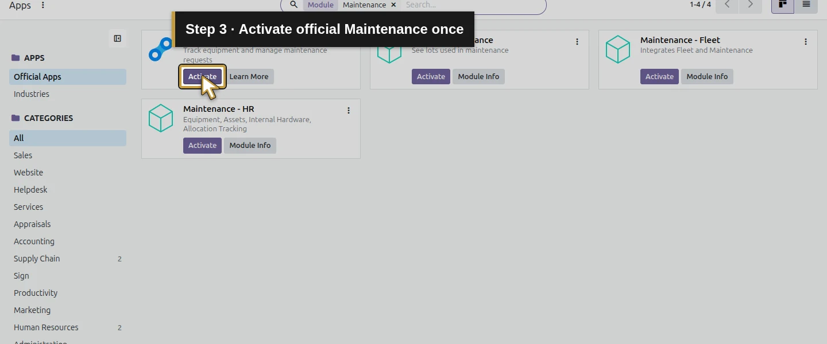Select Industries in the sidebar

click(x=68, y=94)
